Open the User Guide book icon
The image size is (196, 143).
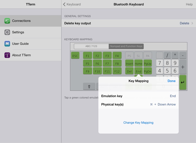[x=7, y=44]
